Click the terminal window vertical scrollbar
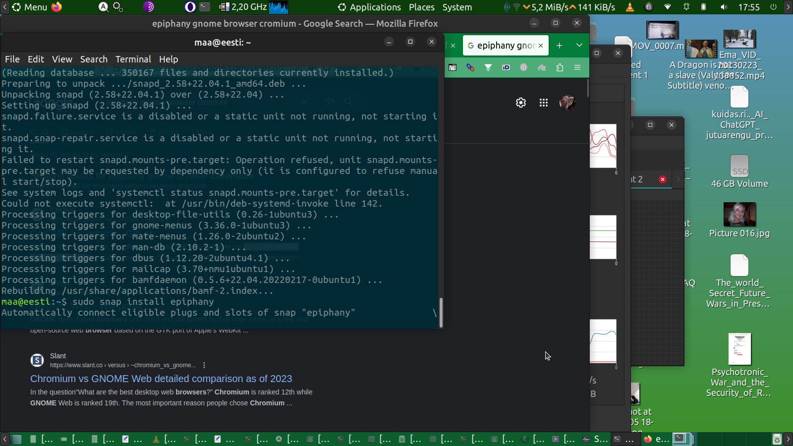This screenshot has width=793, height=446. (x=441, y=312)
